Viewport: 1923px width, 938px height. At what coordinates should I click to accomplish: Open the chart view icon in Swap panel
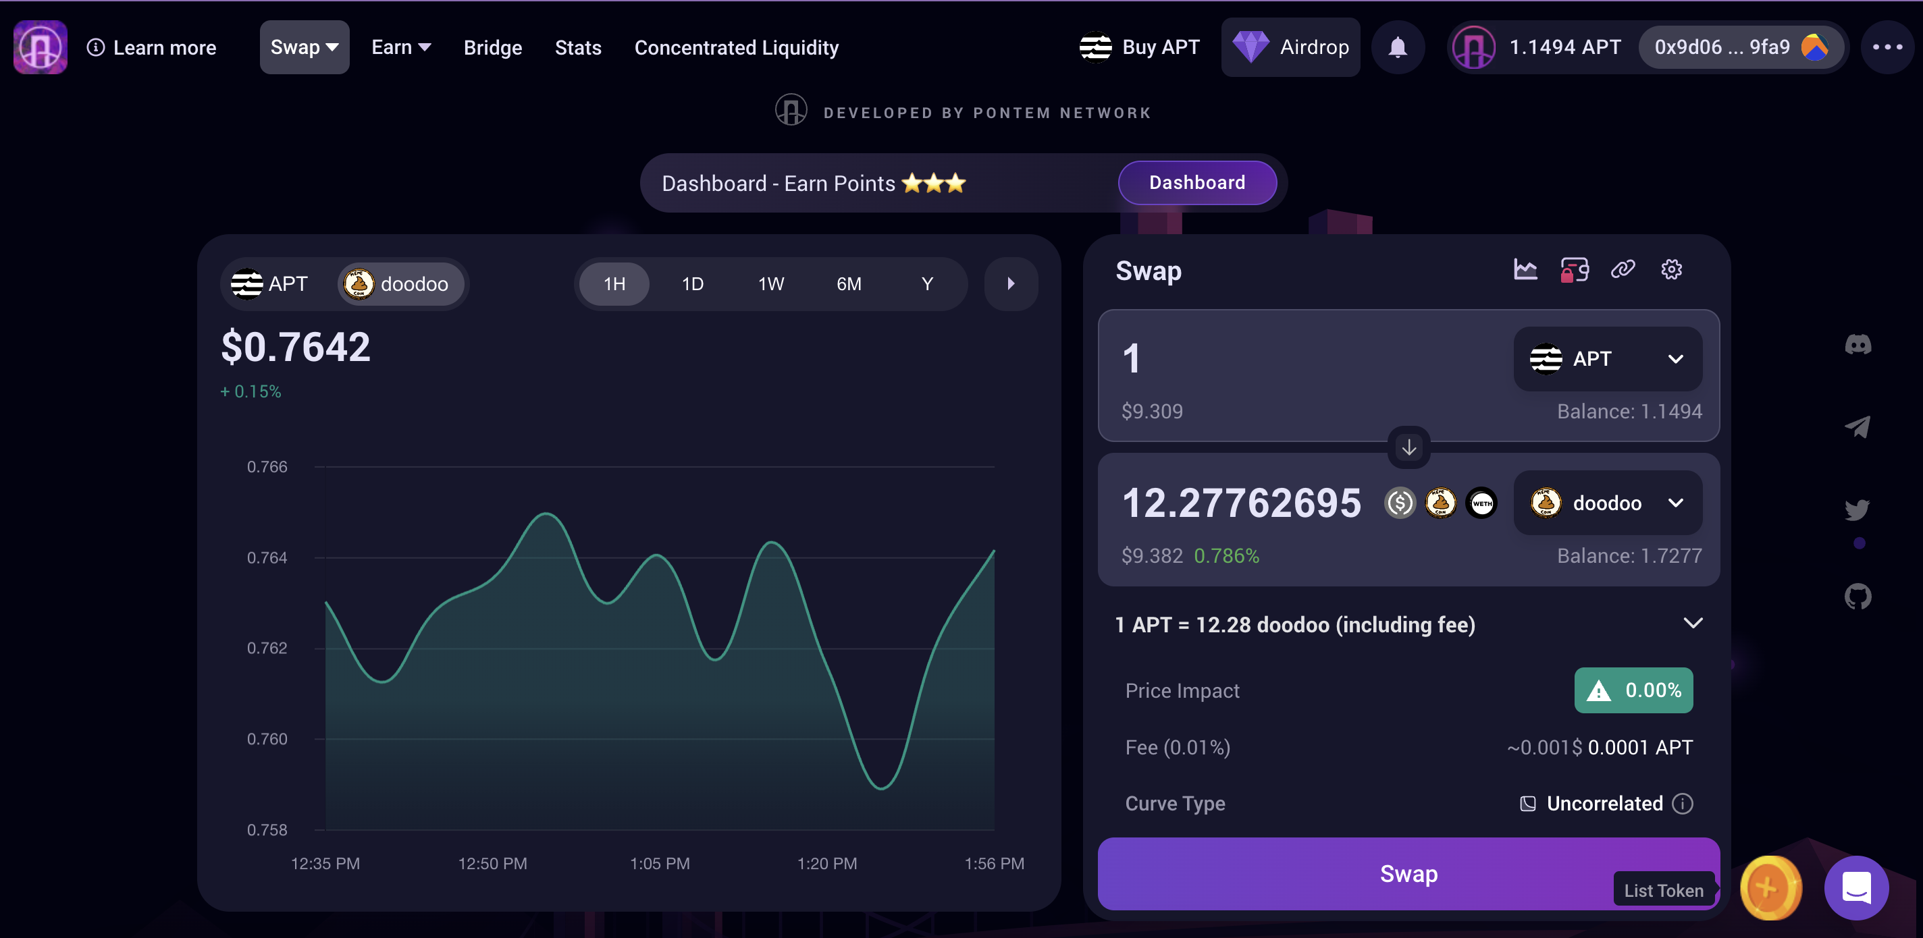point(1525,269)
